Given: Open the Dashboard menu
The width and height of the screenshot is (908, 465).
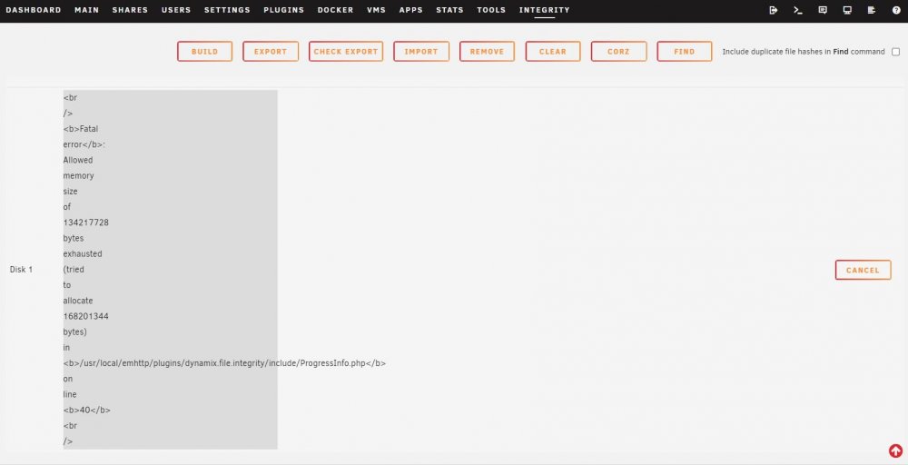Looking at the screenshot, I should click(33, 10).
